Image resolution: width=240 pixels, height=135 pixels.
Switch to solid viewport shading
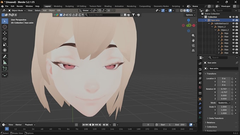185,11
